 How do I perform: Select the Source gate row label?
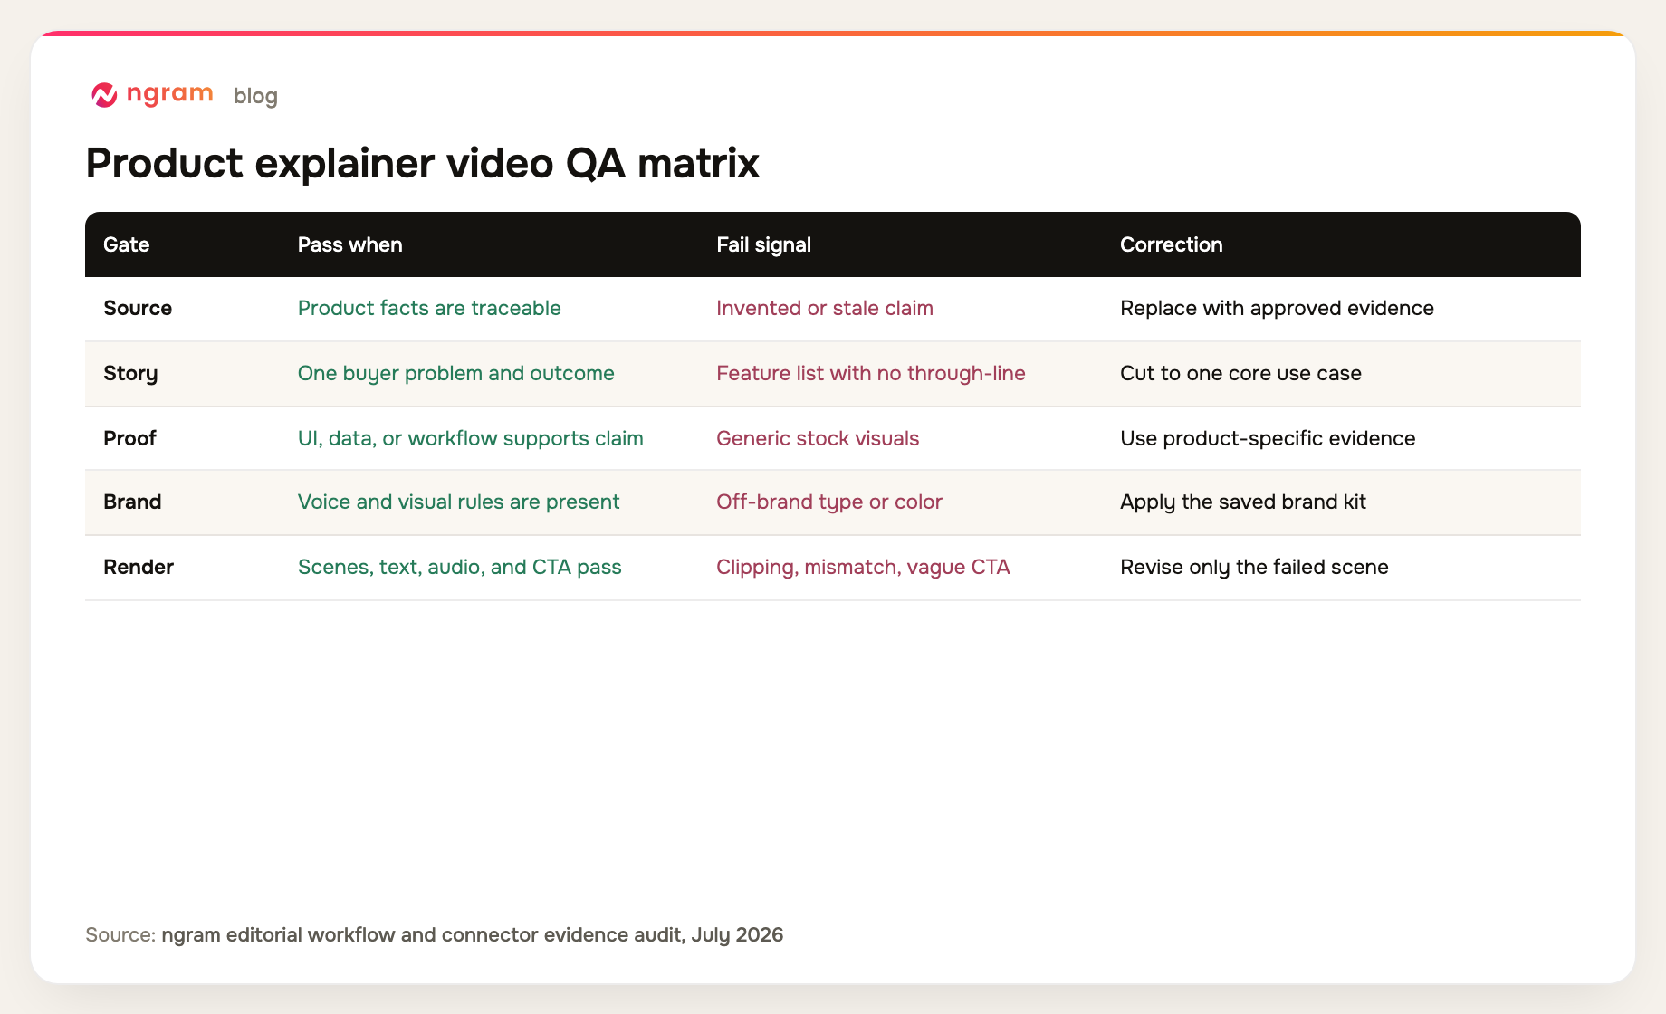coord(138,308)
